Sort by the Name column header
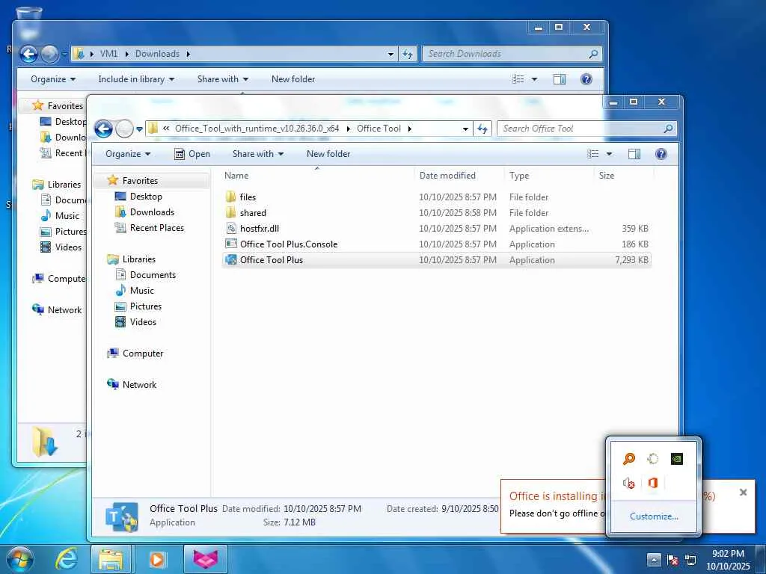This screenshot has height=574, width=766. pyautogui.click(x=317, y=176)
